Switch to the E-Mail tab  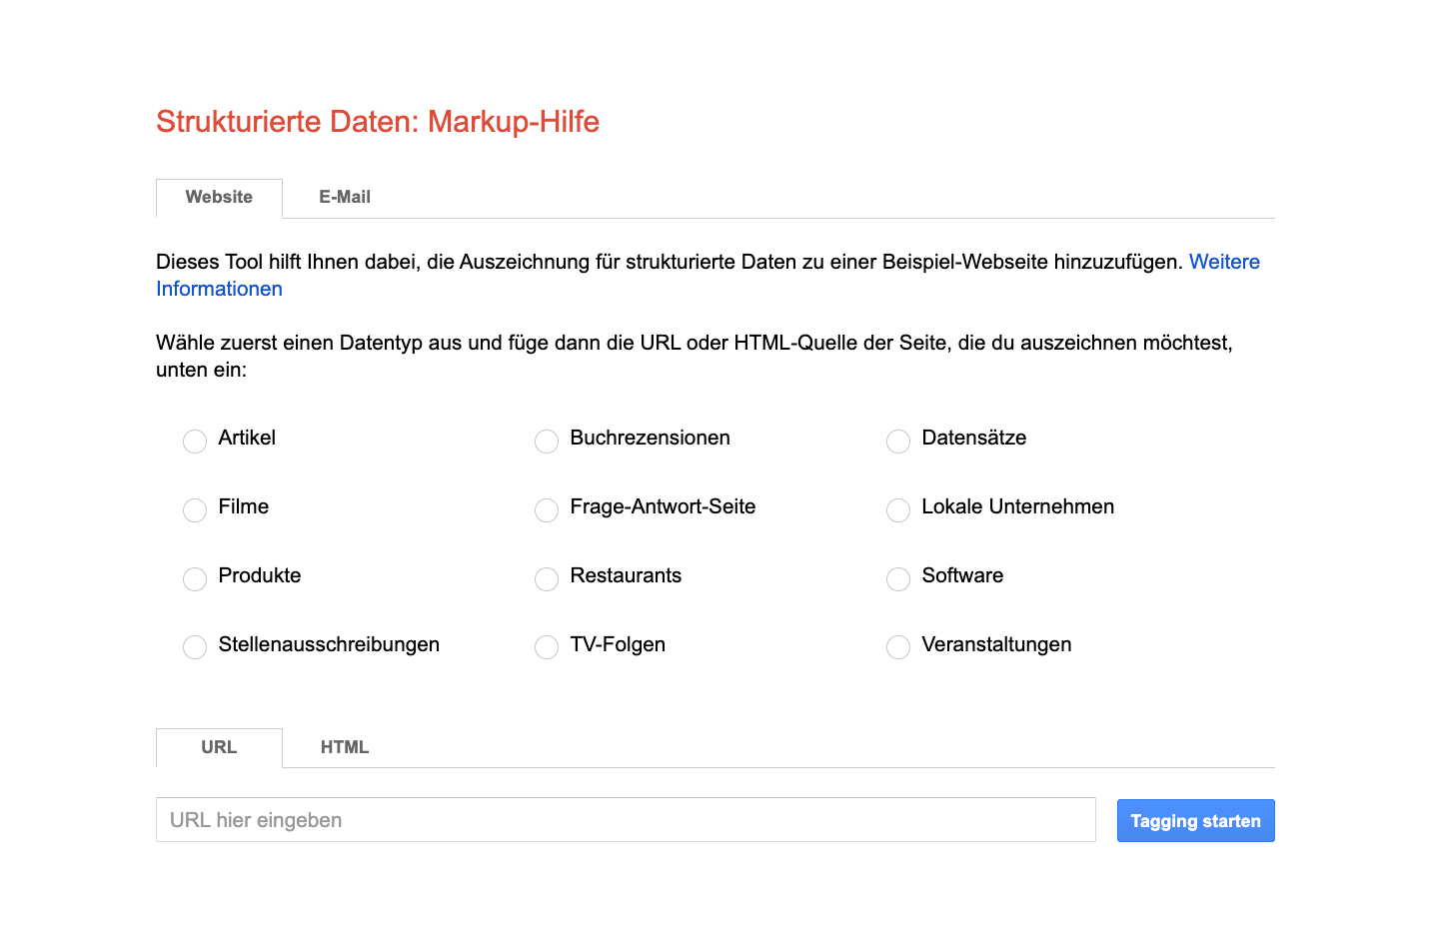[x=344, y=197]
